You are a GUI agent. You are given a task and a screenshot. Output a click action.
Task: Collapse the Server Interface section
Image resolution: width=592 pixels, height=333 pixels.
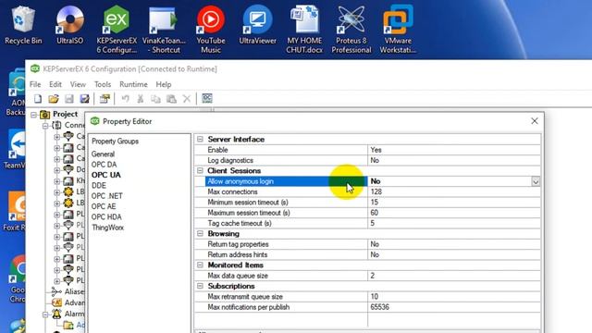coord(200,140)
